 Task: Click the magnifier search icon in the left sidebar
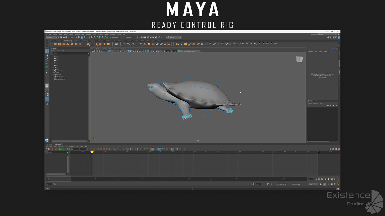click(x=47, y=104)
